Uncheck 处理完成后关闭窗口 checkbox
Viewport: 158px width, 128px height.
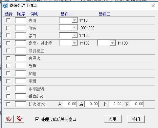(x=37, y=119)
